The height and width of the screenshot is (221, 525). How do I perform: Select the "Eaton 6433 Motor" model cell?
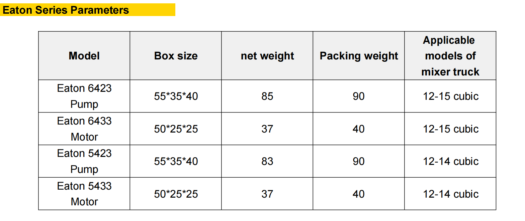point(84,129)
